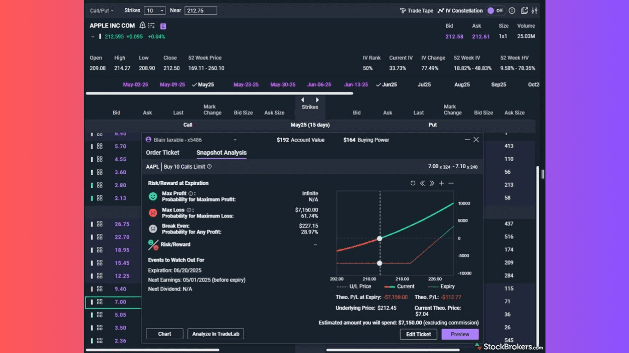Click the info icon beside IV toggle
Screen dimensions: 629x353
(512, 11)
